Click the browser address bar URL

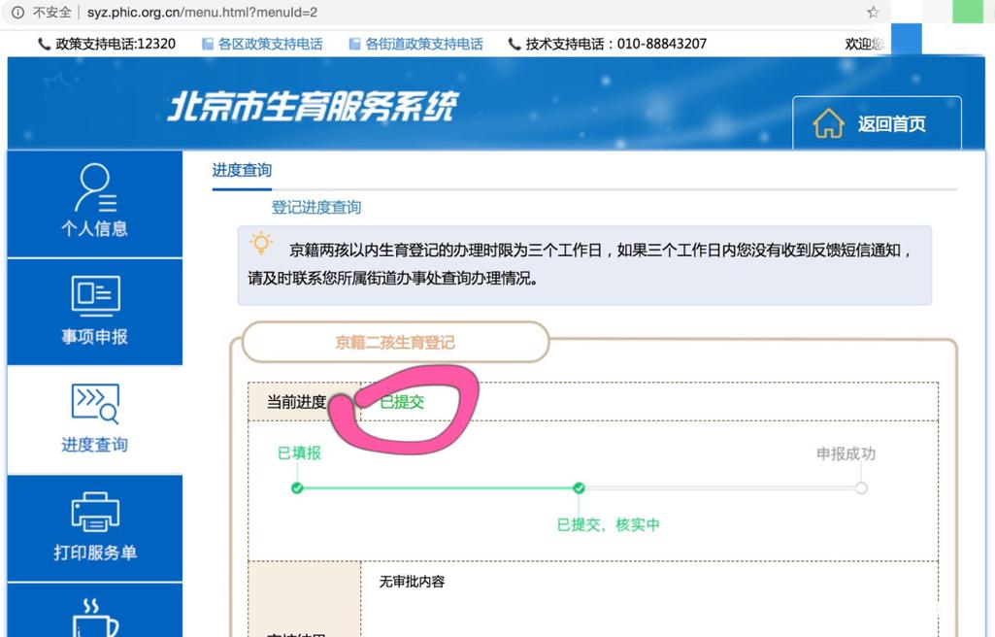203,12
